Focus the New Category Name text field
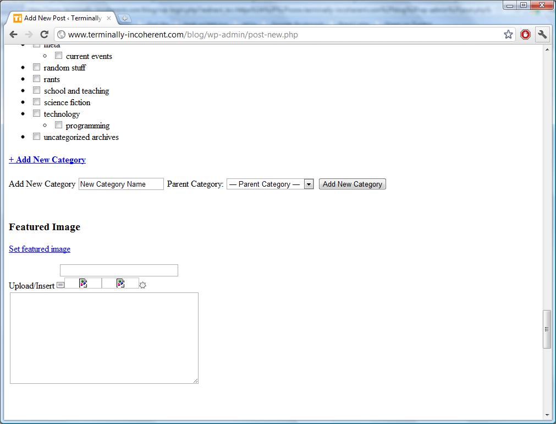Image resolution: width=556 pixels, height=424 pixels. click(x=121, y=184)
